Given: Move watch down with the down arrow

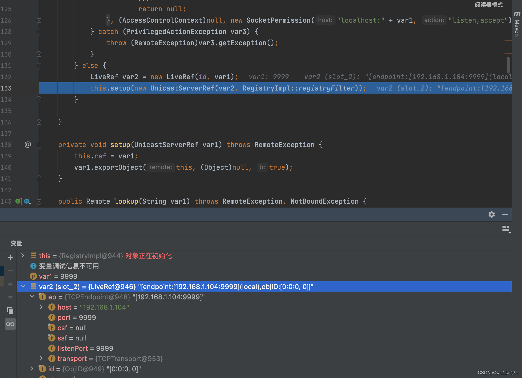Looking at the screenshot, I should coord(10,297).
